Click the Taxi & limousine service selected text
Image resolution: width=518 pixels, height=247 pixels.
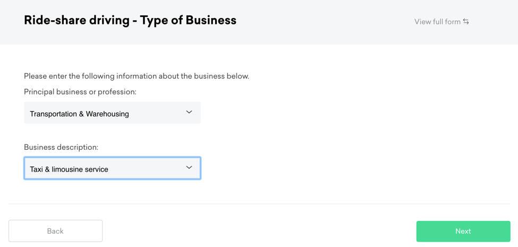tap(69, 169)
